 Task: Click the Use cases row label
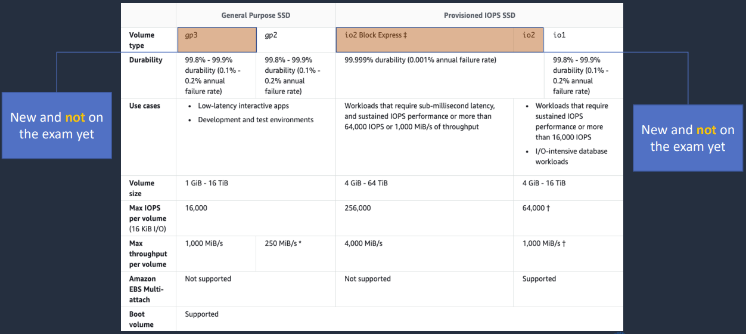pos(144,106)
